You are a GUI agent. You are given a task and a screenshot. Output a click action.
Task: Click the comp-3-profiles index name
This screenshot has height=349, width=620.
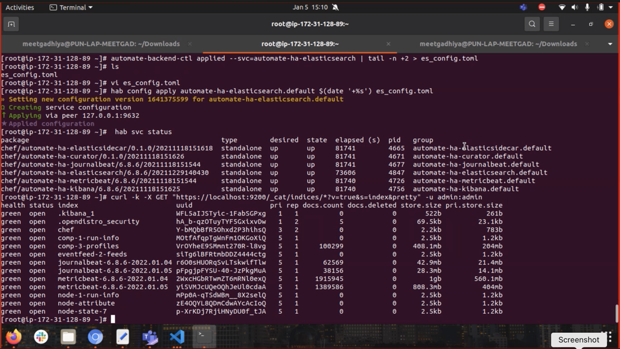coord(88,246)
